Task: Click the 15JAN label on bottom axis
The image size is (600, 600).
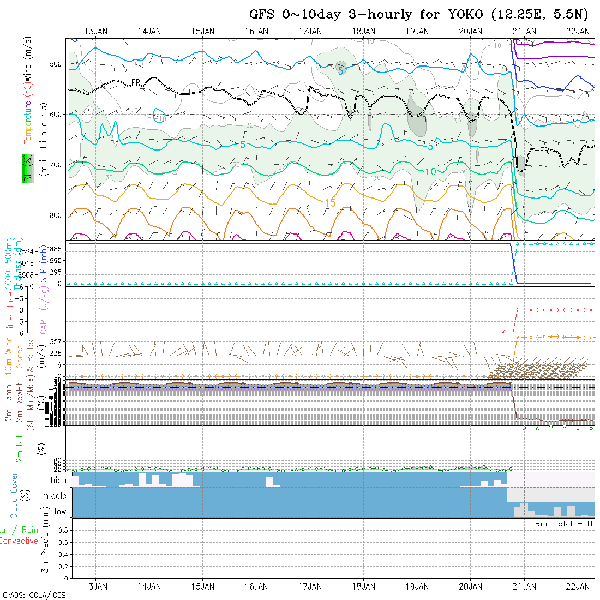Action: [203, 586]
